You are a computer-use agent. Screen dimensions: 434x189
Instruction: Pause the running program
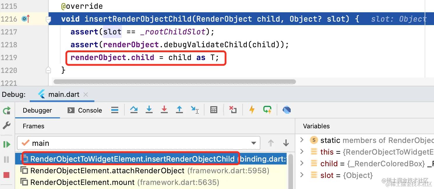tap(6, 160)
